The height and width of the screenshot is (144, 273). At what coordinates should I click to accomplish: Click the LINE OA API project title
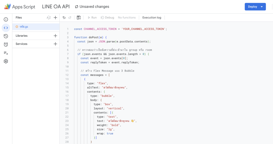point(56,7)
